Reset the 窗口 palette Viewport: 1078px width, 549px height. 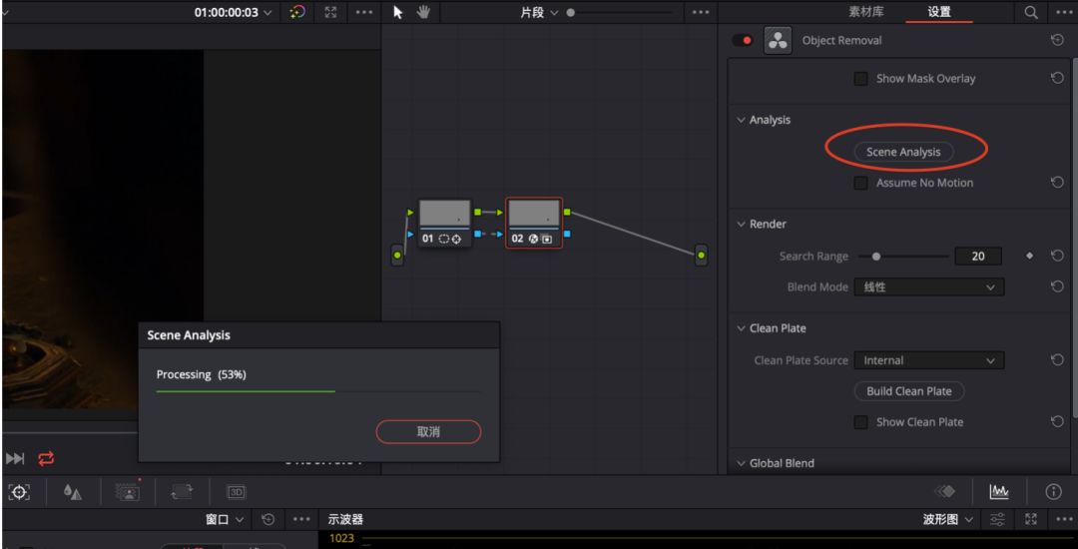(269, 520)
